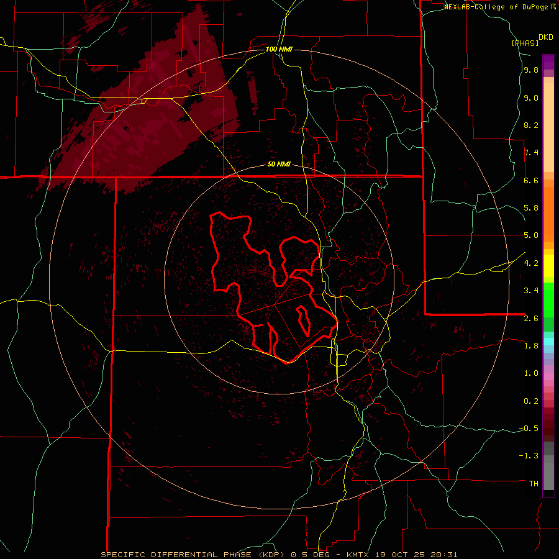Click the 3.4 value on the color scale
This screenshot has height=559, width=559.
tap(531, 291)
